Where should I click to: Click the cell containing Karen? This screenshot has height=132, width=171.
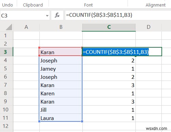61,93
